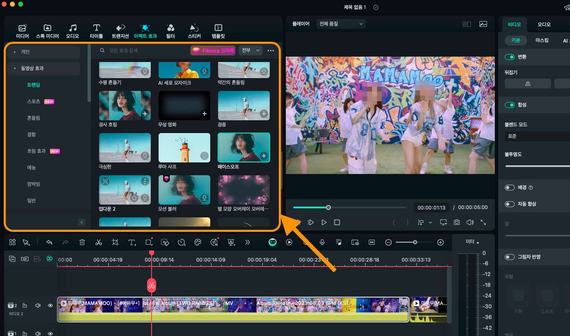
Task: Mute the 비디오 2 track speaker
Action: click(x=38, y=305)
